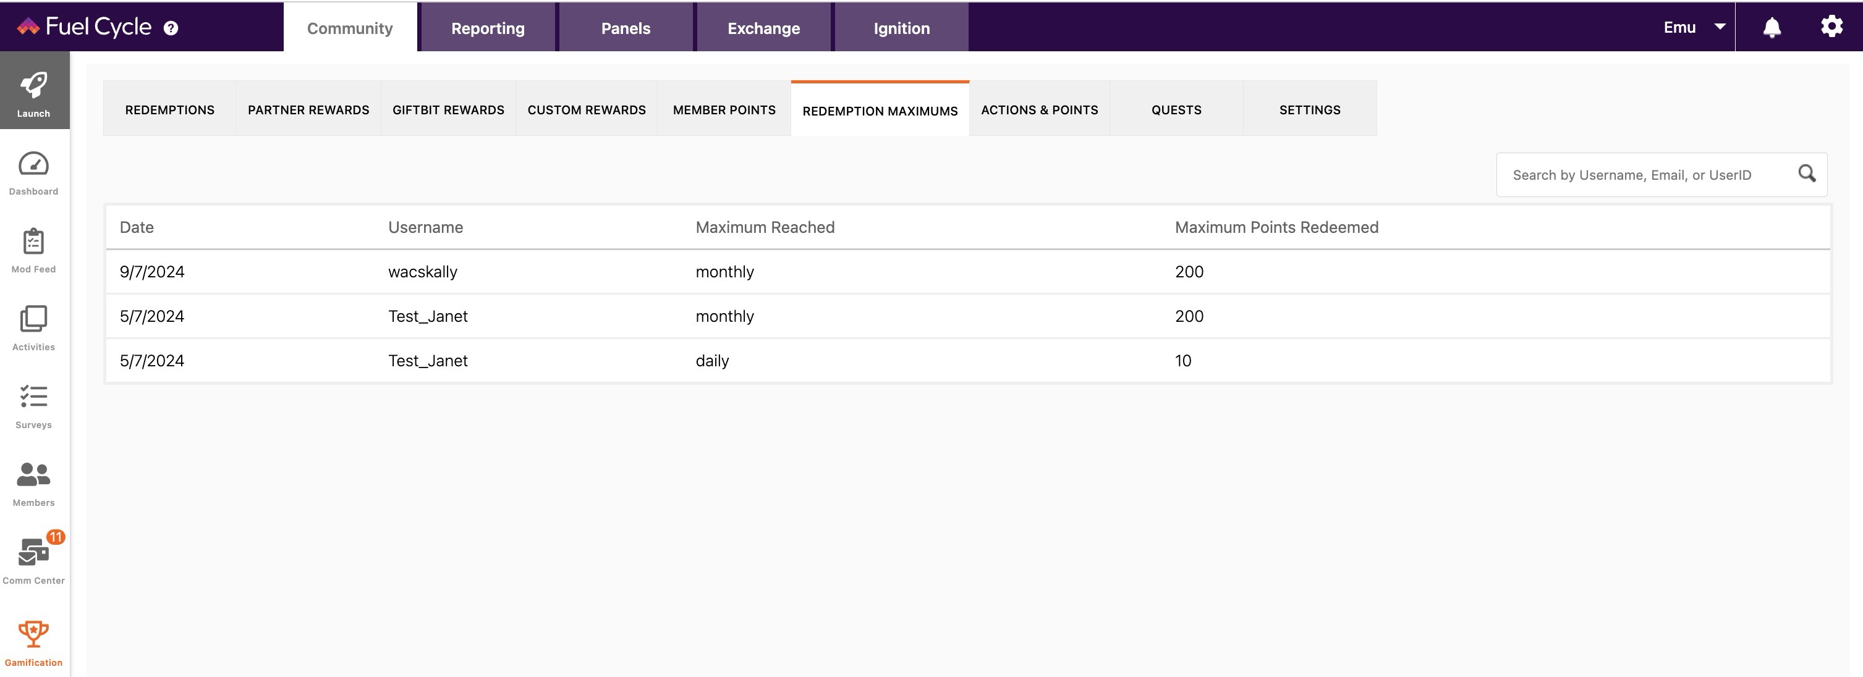The width and height of the screenshot is (1863, 677).
Task: Open the gamification Settings tab
Action: coord(1310,109)
